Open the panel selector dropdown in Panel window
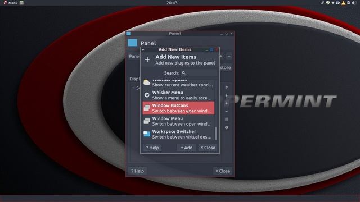This screenshot has width=360, height=202. 134,56
